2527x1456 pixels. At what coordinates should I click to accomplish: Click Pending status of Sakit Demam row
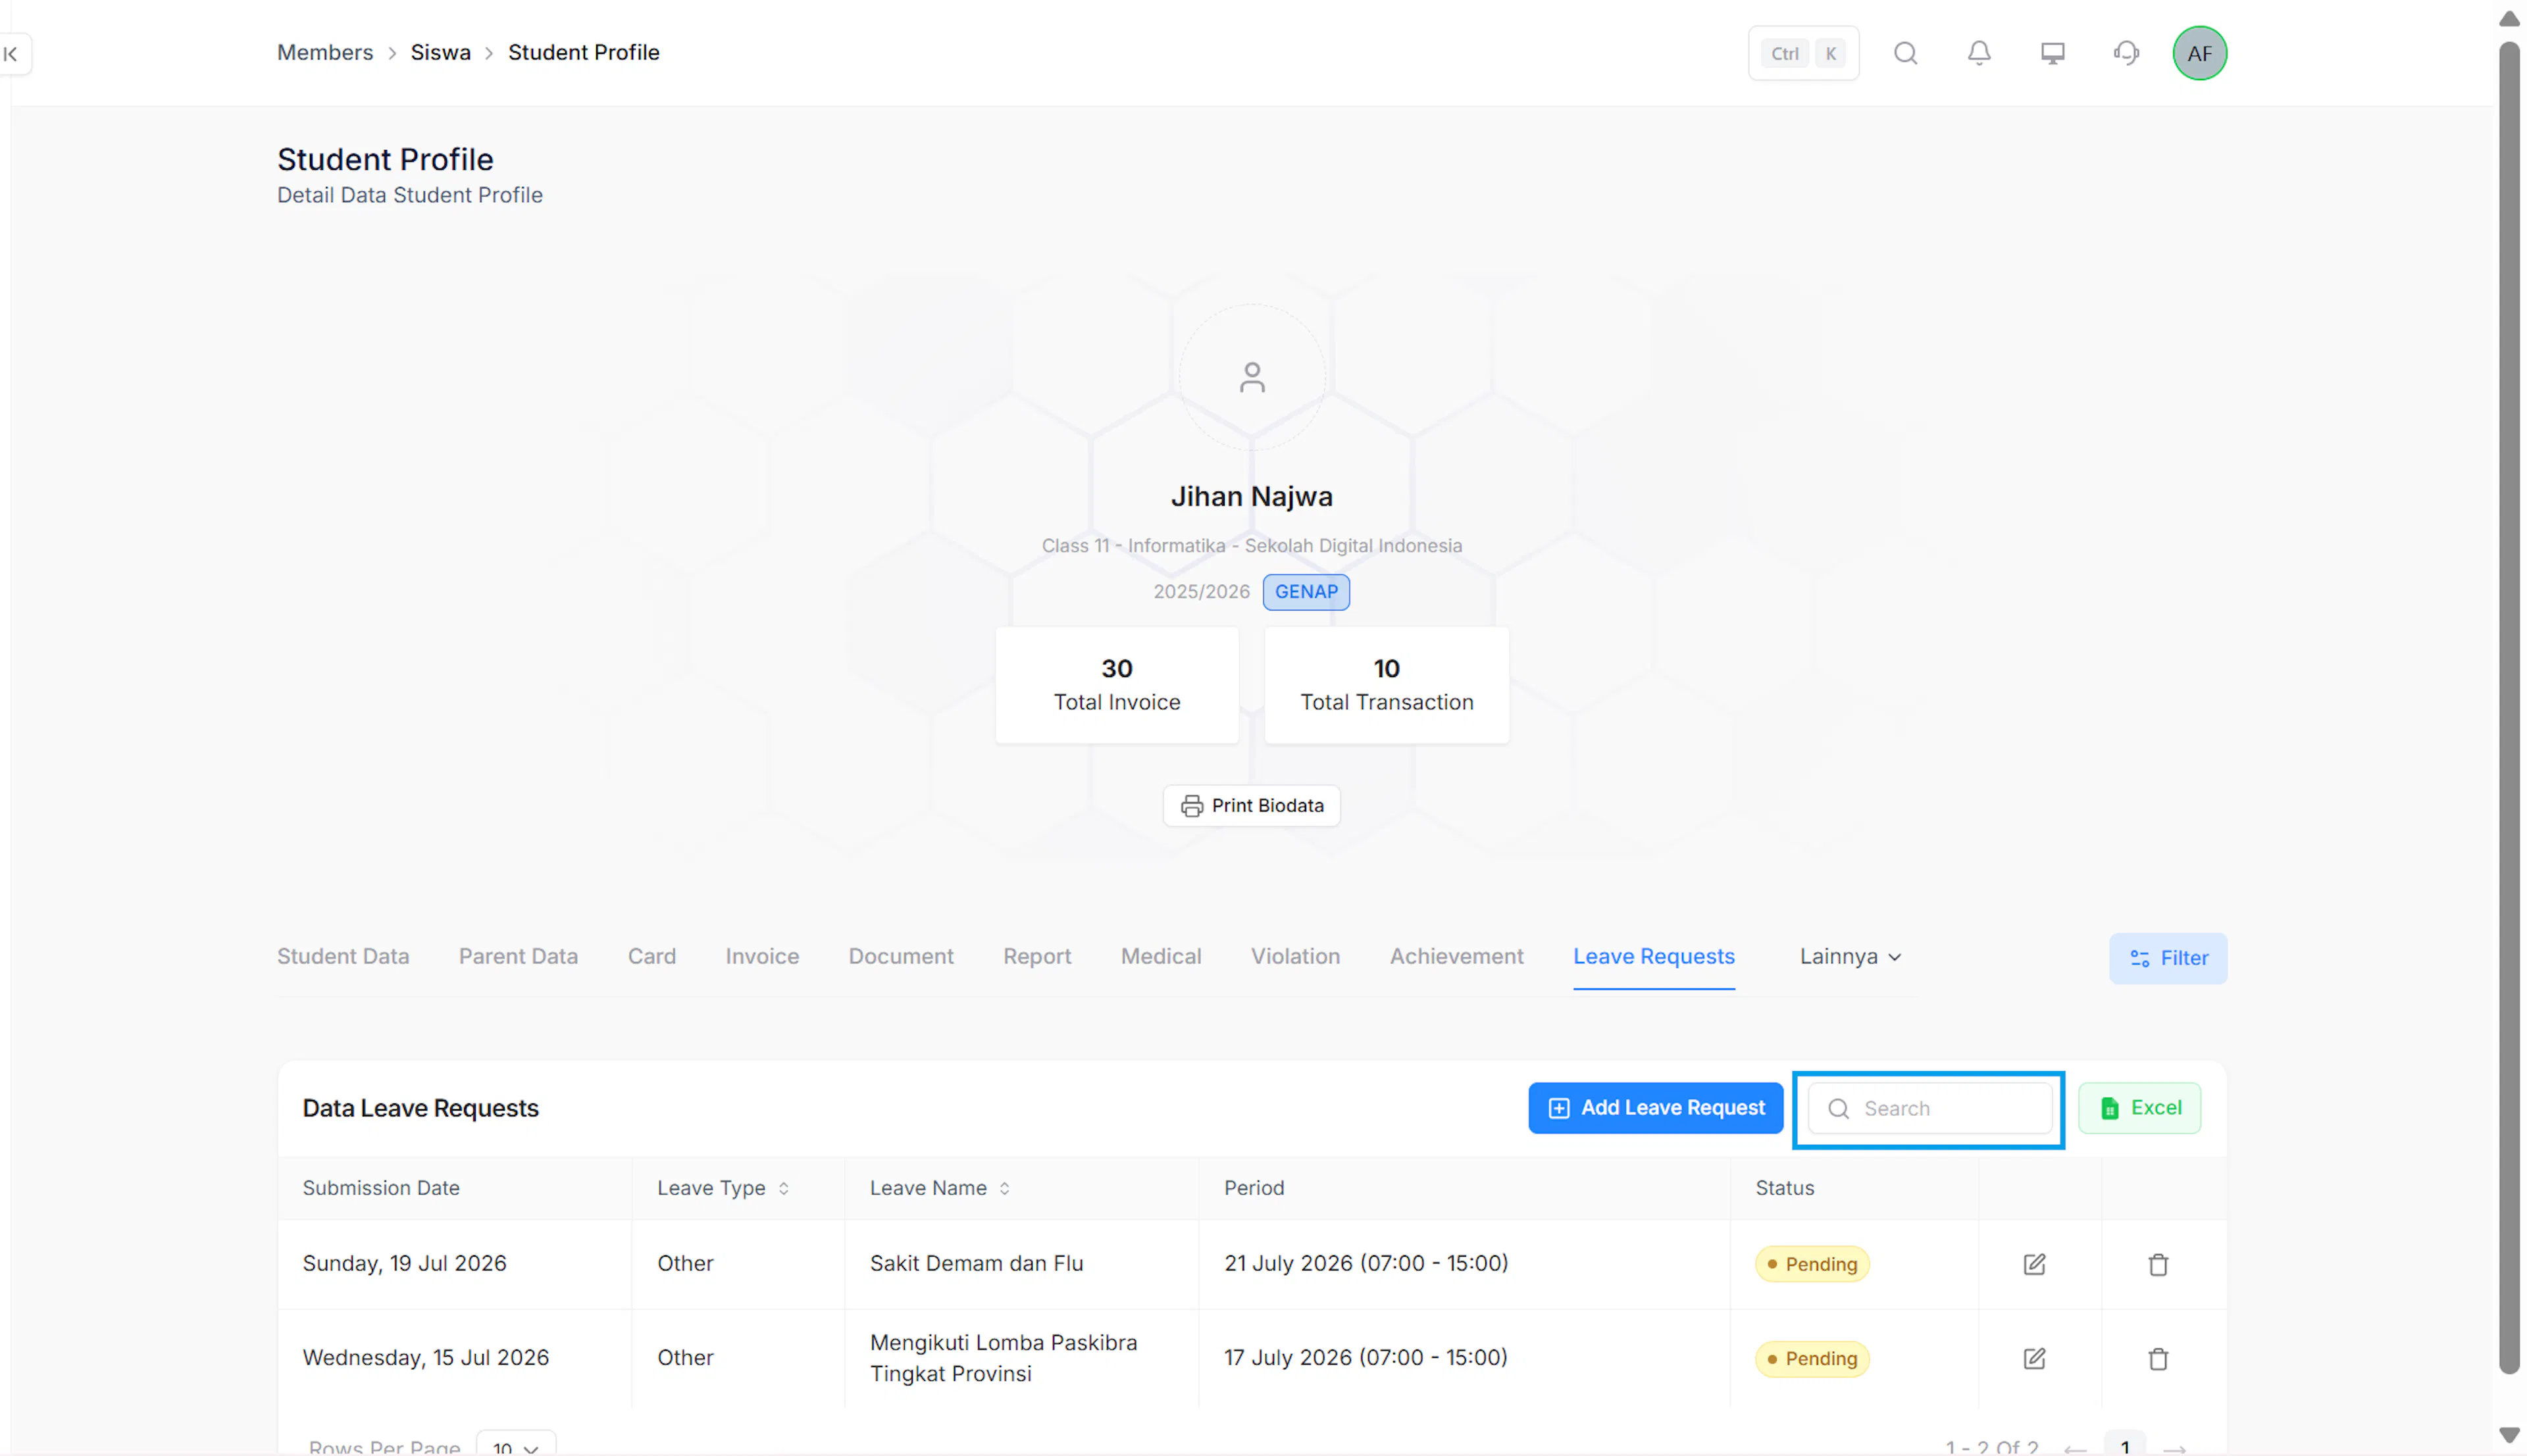[x=1812, y=1264]
